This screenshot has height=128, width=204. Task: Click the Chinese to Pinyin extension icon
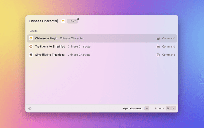[31, 38]
